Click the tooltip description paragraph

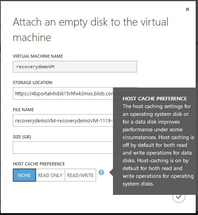[158, 145]
